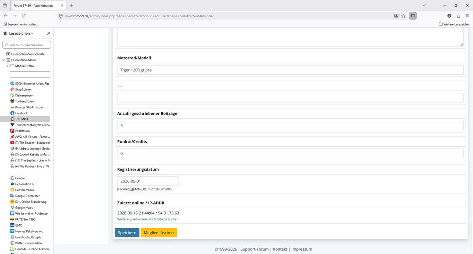This screenshot has height=254, width=473.
Task: Open the extensions puzzle icon
Action: click(x=458, y=16)
